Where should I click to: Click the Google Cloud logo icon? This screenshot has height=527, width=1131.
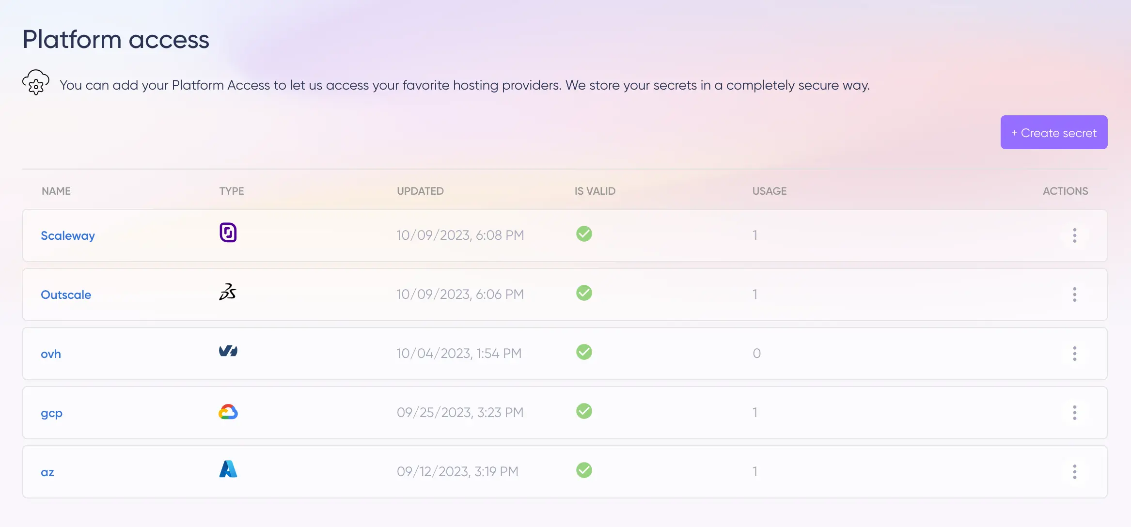[x=228, y=412]
